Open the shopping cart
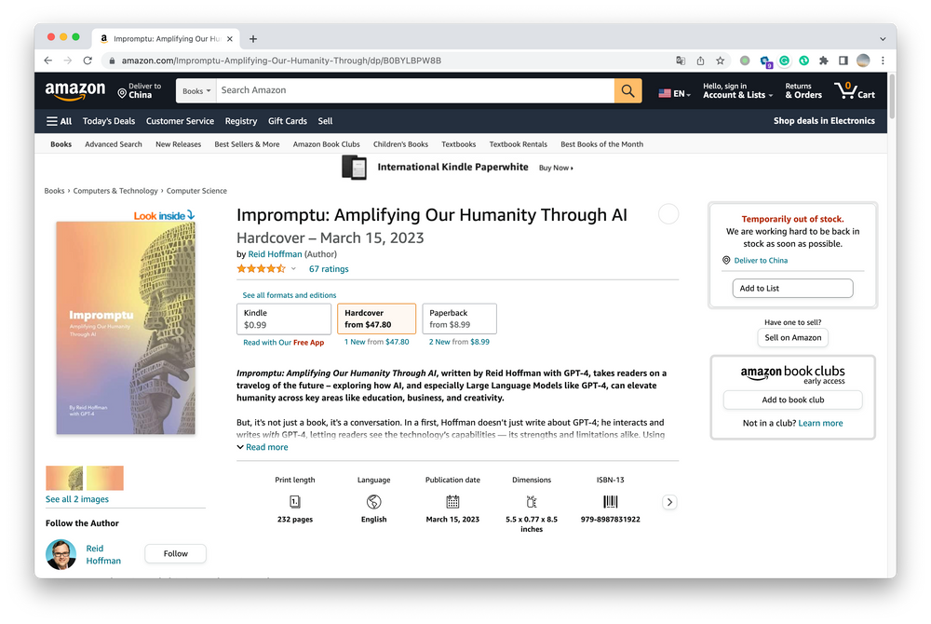This screenshot has width=931, height=624. tap(855, 90)
